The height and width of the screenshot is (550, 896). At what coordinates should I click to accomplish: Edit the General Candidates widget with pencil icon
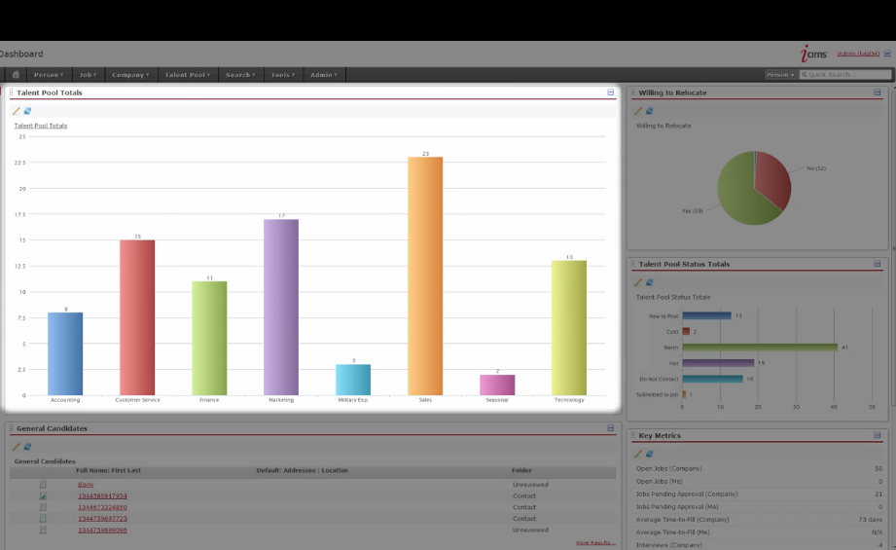(16, 447)
